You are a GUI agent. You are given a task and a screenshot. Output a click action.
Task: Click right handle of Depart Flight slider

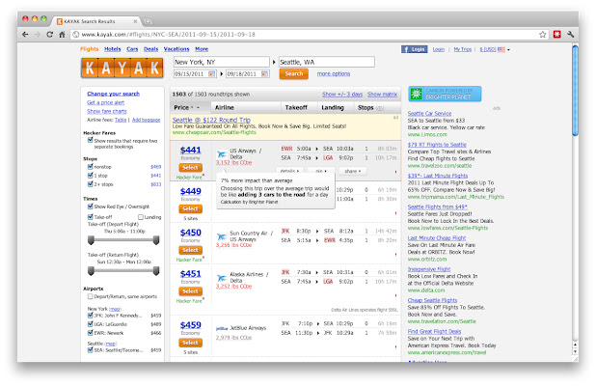pyautogui.click(x=156, y=240)
